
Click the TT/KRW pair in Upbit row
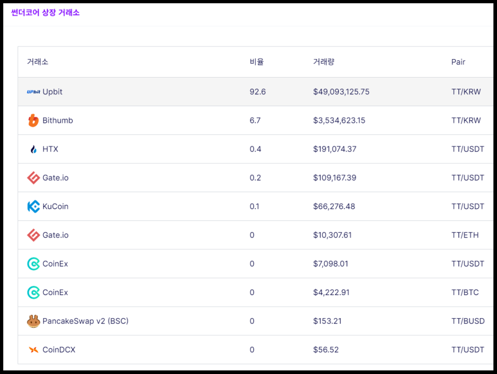point(466,92)
